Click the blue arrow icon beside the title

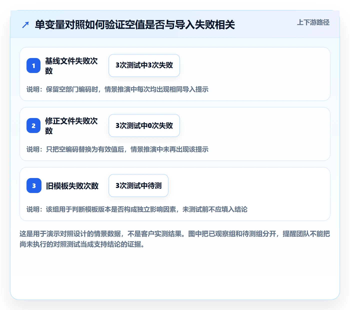tap(25, 25)
